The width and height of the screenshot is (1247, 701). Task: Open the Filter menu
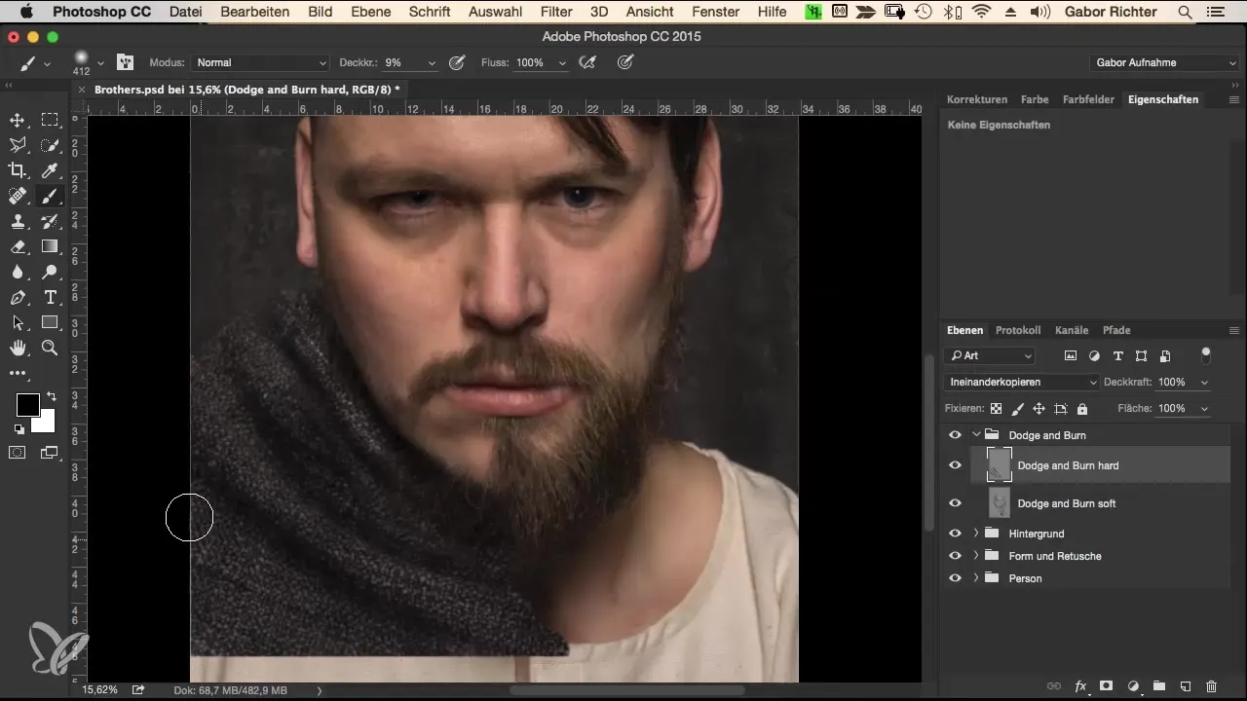tap(556, 12)
